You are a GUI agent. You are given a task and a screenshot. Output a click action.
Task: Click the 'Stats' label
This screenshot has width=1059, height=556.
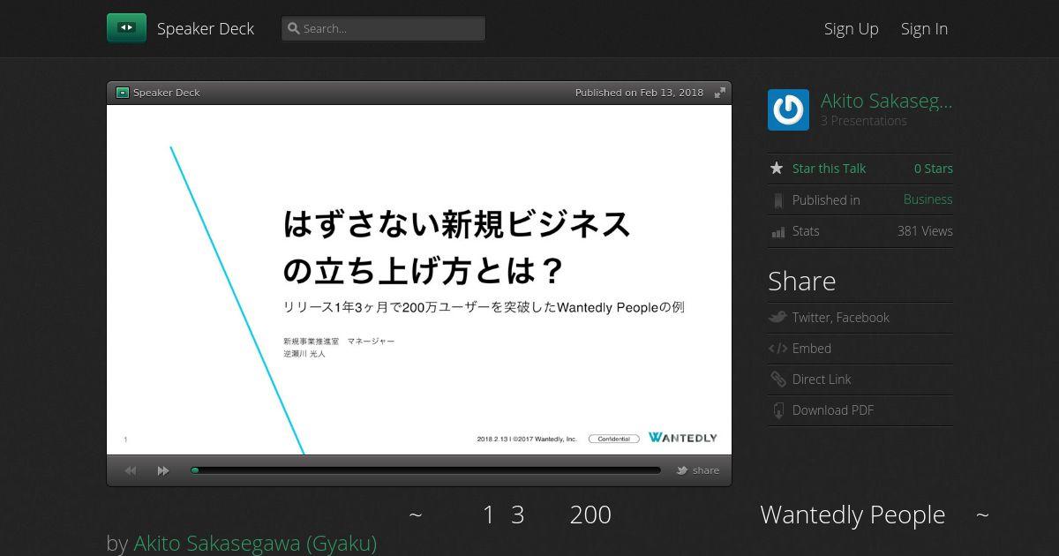point(806,231)
